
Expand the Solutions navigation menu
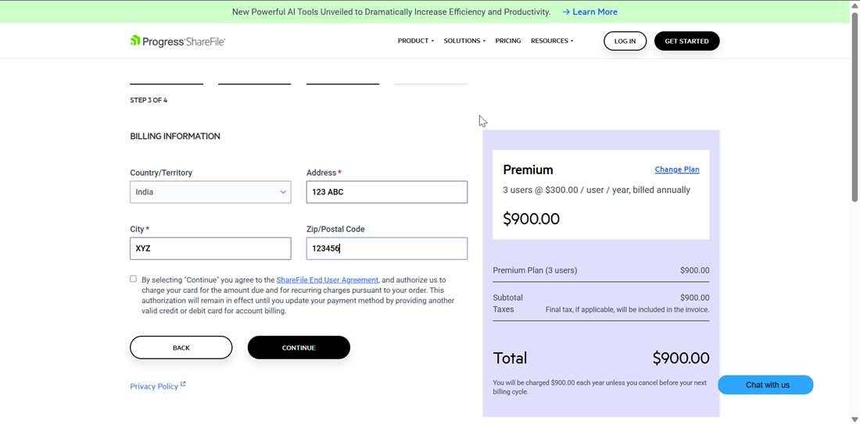(x=464, y=41)
